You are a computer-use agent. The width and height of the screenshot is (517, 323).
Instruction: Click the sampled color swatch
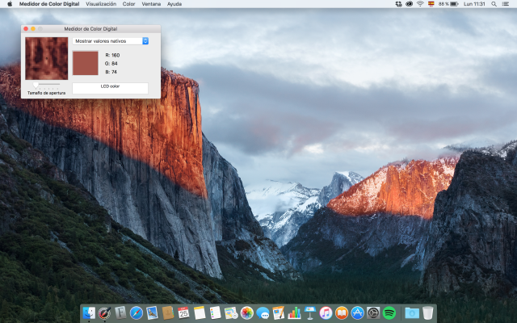85,63
